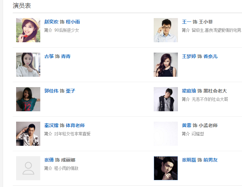Image resolution: width=242 pixels, height=187 pixels.
Task: Click the photo thumbnail beside 古筝
Action: click(28, 65)
